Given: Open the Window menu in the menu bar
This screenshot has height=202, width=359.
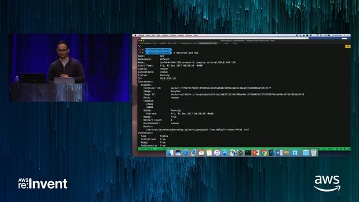Looking at the screenshot, I should (x=188, y=35).
